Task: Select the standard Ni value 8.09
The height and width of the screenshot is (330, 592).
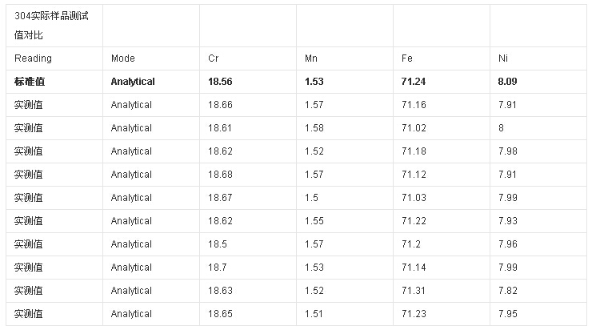Action: (x=508, y=82)
